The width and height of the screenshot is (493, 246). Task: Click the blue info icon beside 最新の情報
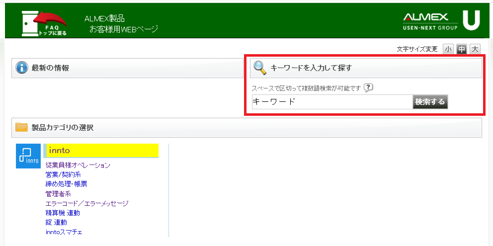21,68
